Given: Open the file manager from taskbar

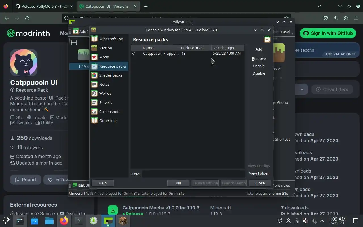Looking at the screenshot, I should pos(49,220).
